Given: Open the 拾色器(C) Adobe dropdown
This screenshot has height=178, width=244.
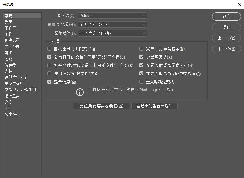Looking at the screenshot, I should pyautogui.click(x=112, y=16).
